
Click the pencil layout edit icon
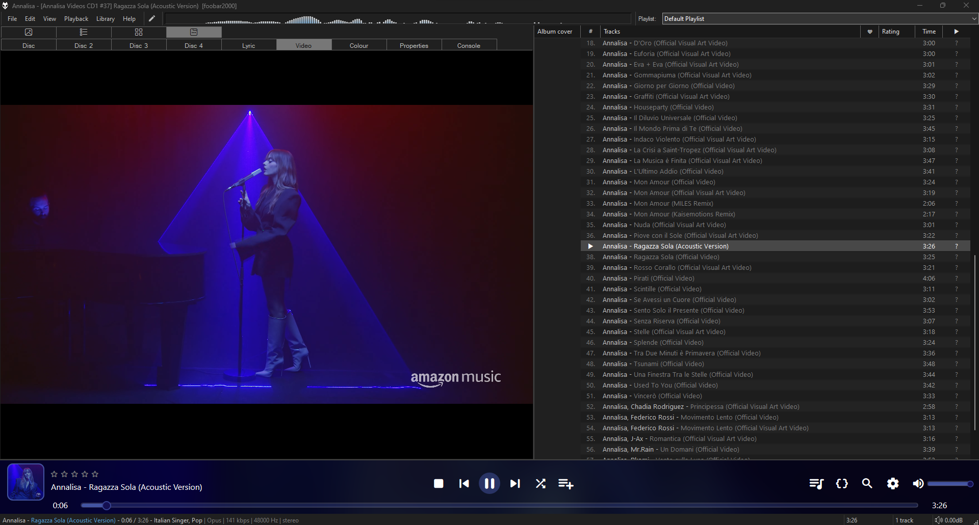[x=151, y=19]
